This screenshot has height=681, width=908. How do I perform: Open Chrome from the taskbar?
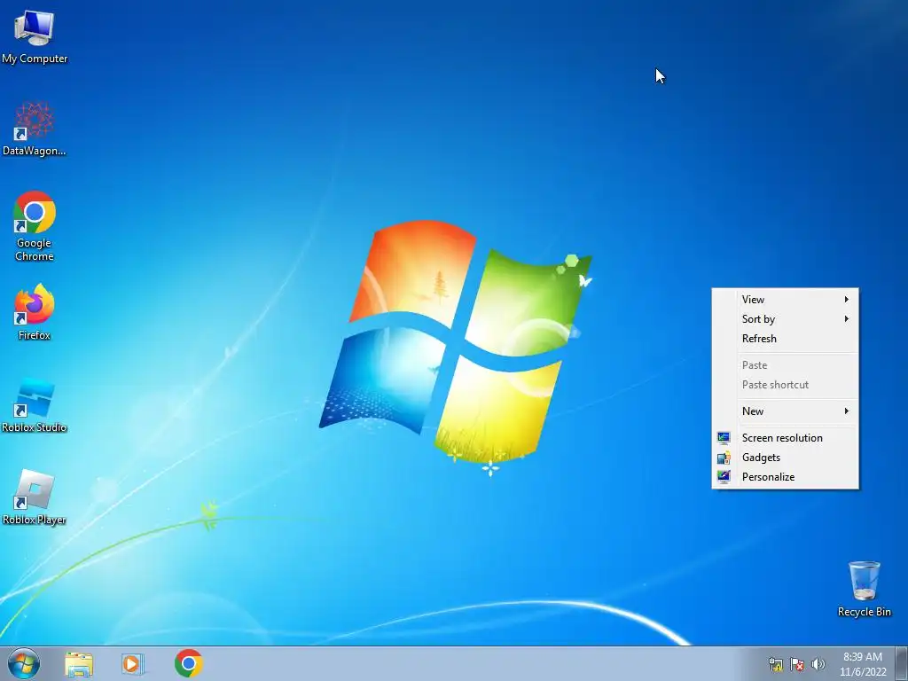click(x=189, y=663)
